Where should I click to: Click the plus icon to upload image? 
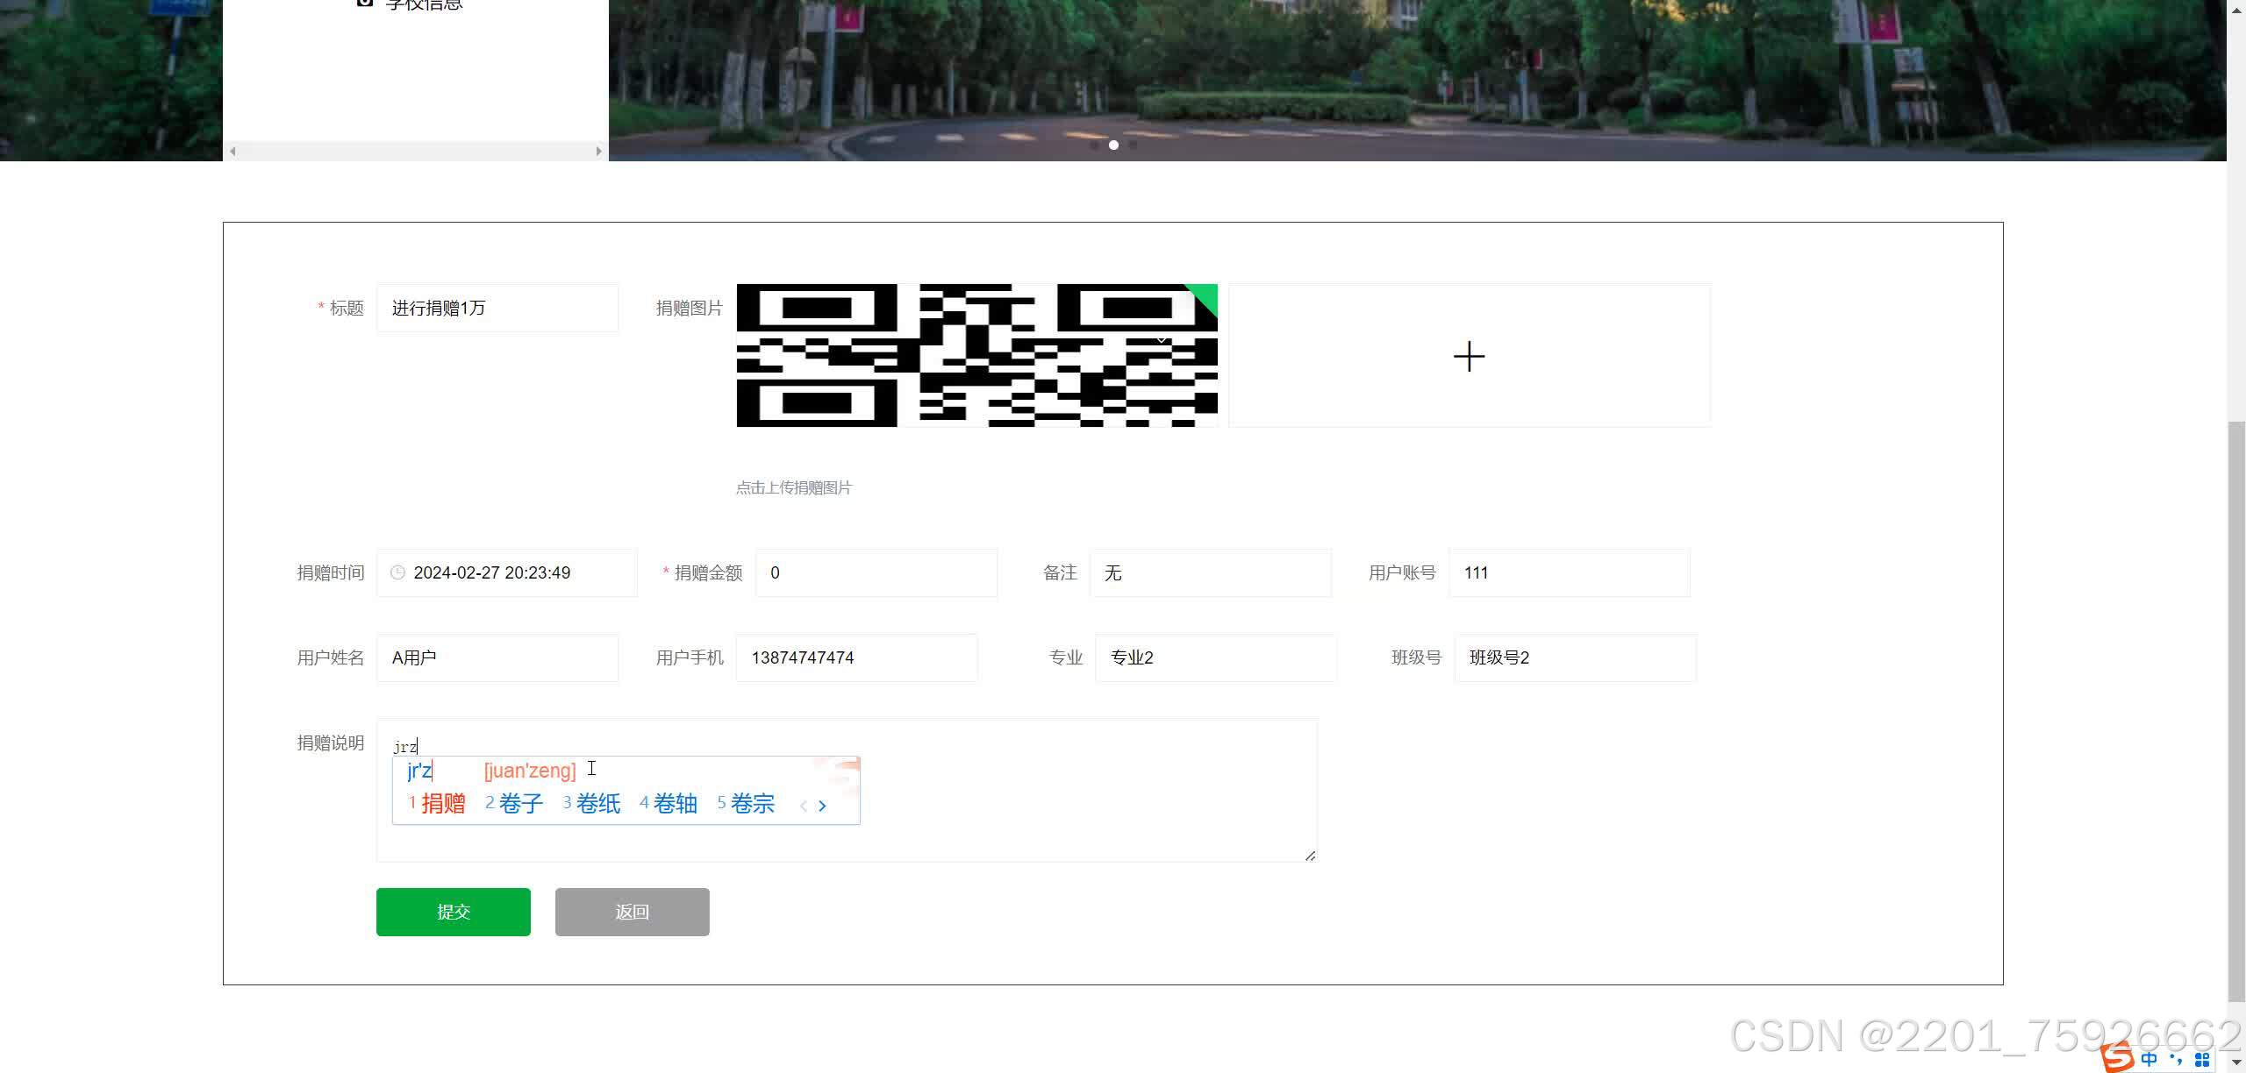click(x=1469, y=356)
